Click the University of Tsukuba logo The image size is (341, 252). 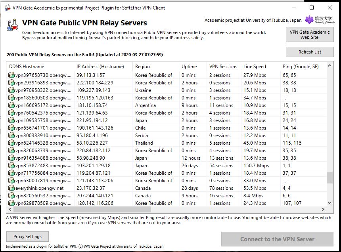[320, 20]
